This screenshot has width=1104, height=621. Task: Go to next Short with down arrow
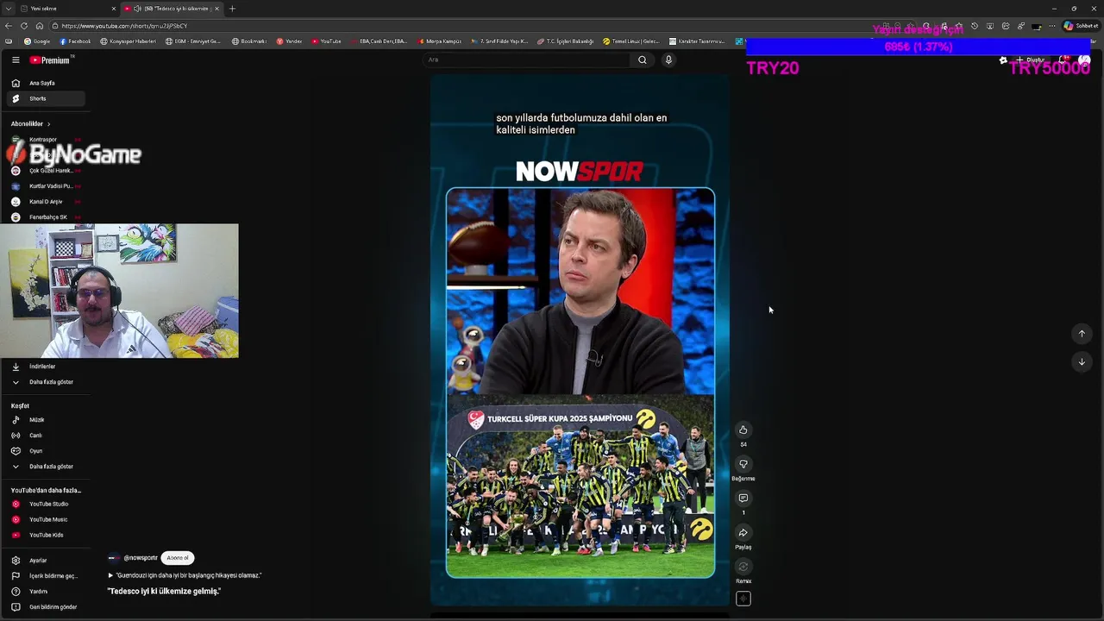1082,361
